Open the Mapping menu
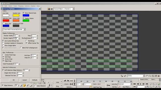This screenshot has width=161, height=90. point(21,6)
